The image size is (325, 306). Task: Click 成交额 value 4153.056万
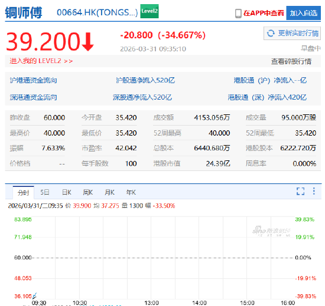(x=212, y=118)
